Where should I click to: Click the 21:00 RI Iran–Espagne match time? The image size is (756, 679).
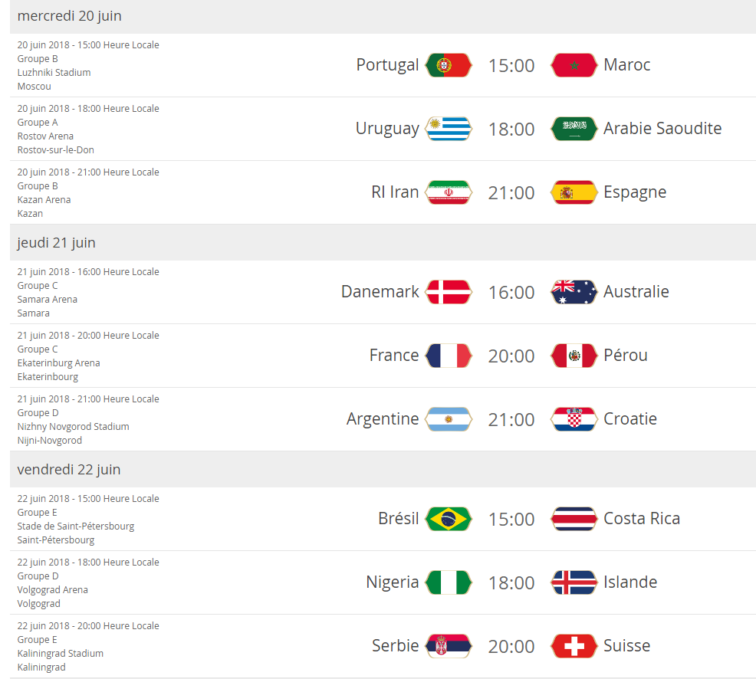click(511, 193)
